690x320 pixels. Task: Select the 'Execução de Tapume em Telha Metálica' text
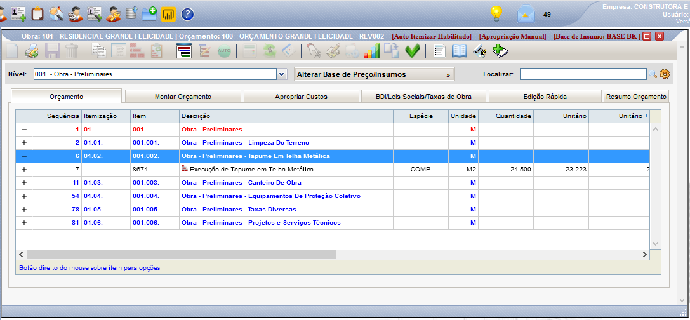coord(252,170)
